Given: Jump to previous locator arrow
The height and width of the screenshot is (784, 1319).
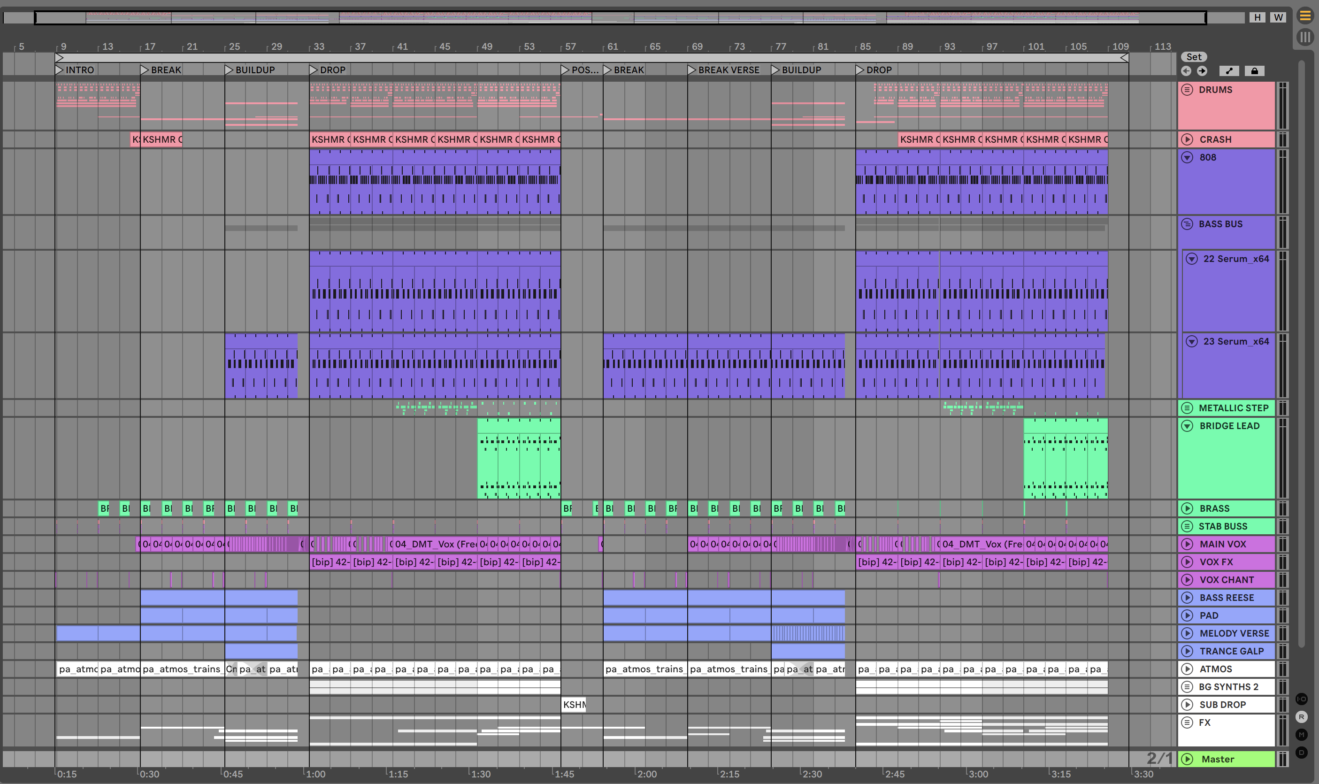Looking at the screenshot, I should [1186, 71].
